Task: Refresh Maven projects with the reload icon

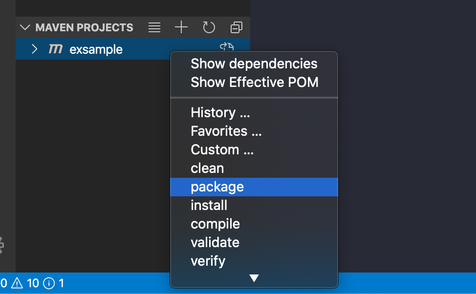Action: point(209,27)
